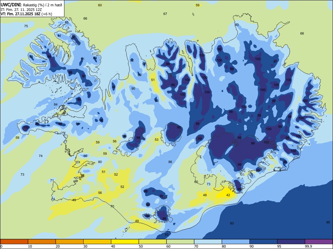Image resolution: width=333 pixels, height=249 pixels.
Task: Click the 30–40 legend color swatch
Action: 97,242
